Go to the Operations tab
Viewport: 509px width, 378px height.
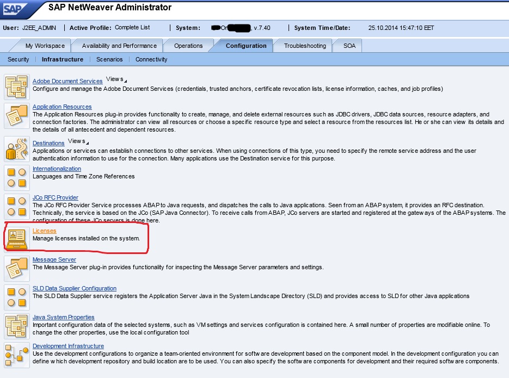(x=188, y=46)
